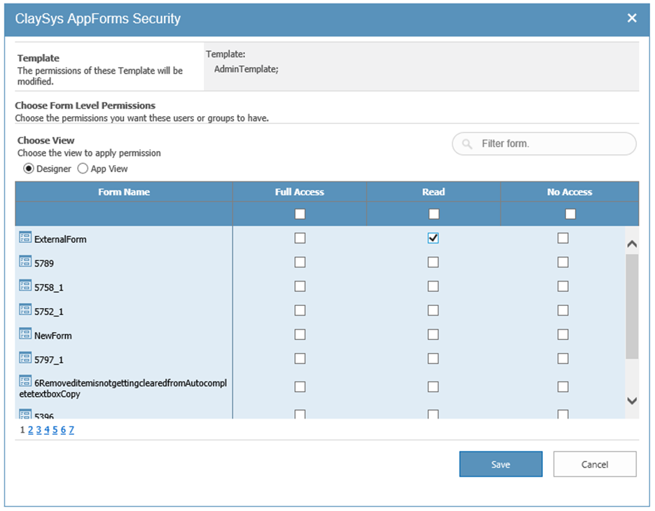Check the Read header select-all checkbox

tap(434, 214)
